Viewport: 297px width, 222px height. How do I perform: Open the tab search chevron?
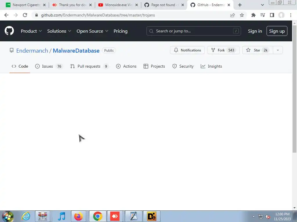pyautogui.click(x=262, y=5)
